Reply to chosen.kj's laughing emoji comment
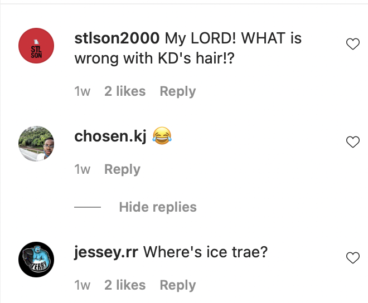Image resolution: width=368 pixels, height=303 pixels. 122,169
